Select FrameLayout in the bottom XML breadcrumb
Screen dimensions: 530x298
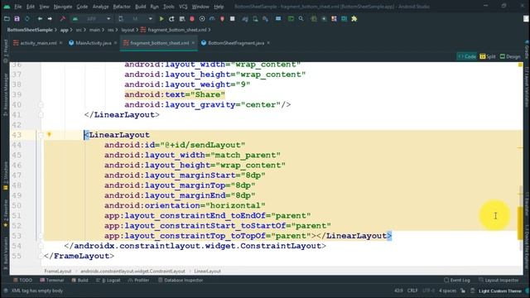point(58,271)
